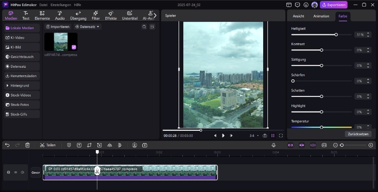The width and height of the screenshot is (378, 192).
Task: Select the imported video thumbnail
Action: (x=61, y=42)
